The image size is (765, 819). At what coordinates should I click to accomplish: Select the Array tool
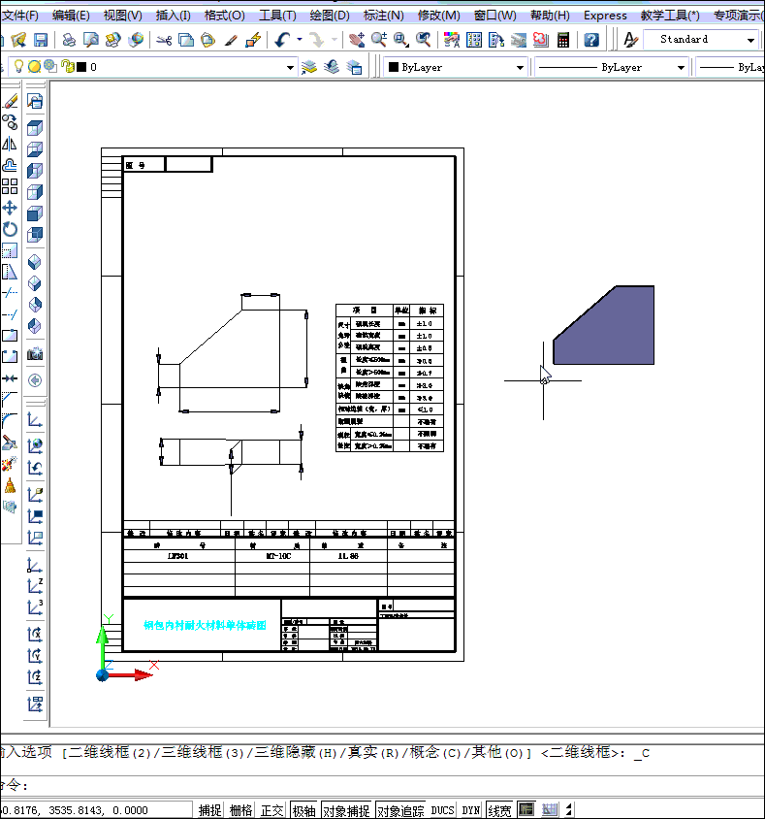(x=10, y=186)
